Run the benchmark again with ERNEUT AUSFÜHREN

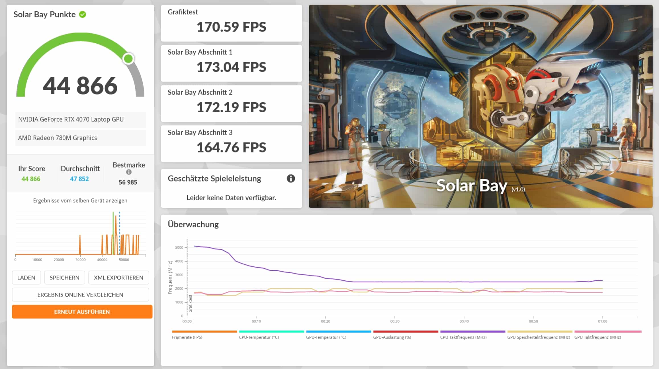82,312
